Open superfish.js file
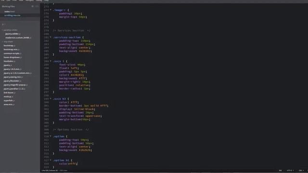Image resolution: width=308 pixels, height=173 pixels. point(9,100)
